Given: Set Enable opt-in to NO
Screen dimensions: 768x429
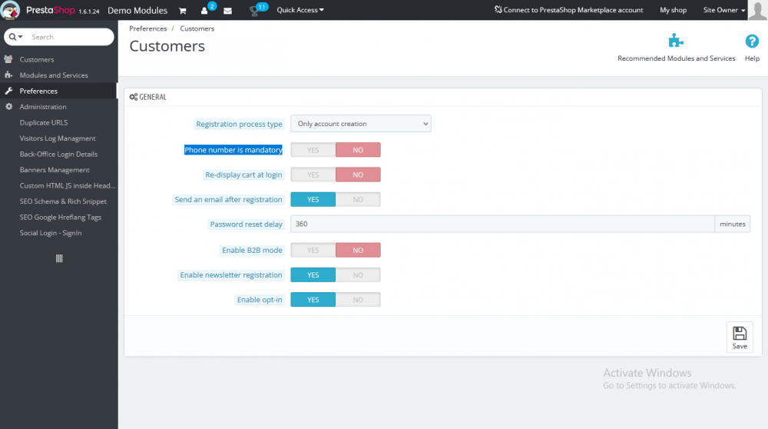Looking at the screenshot, I should 358,300.
